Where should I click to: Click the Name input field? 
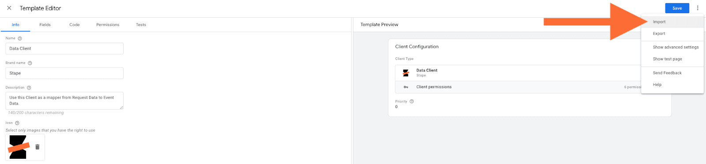click(x=64, y=48)
